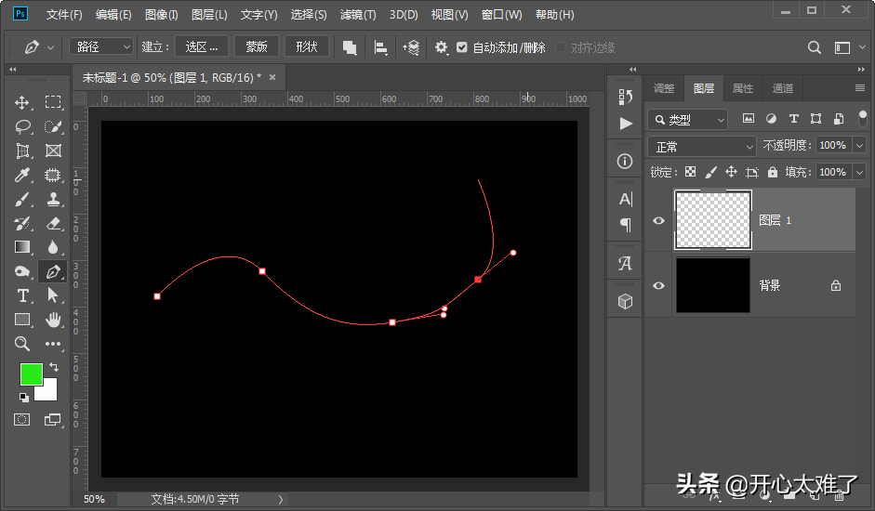Click the 选区 make selection button

click(x=202, y=46)
